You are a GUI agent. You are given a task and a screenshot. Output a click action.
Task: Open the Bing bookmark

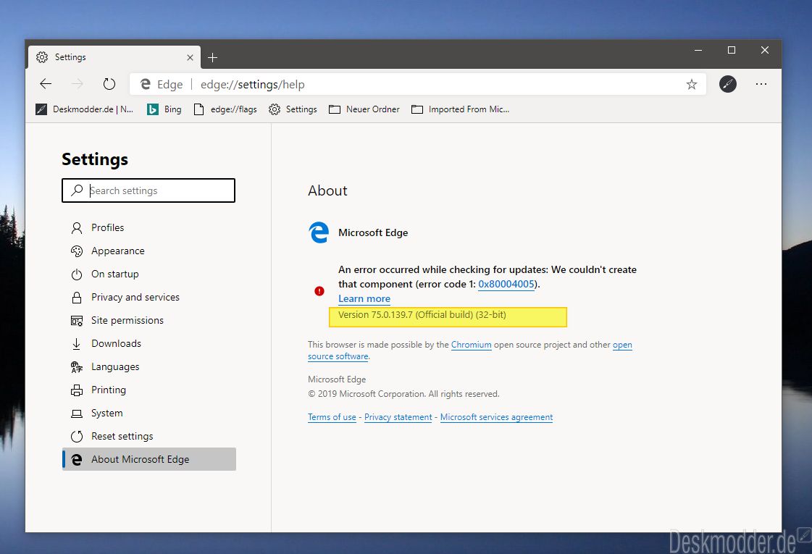(x=164, y=109)
